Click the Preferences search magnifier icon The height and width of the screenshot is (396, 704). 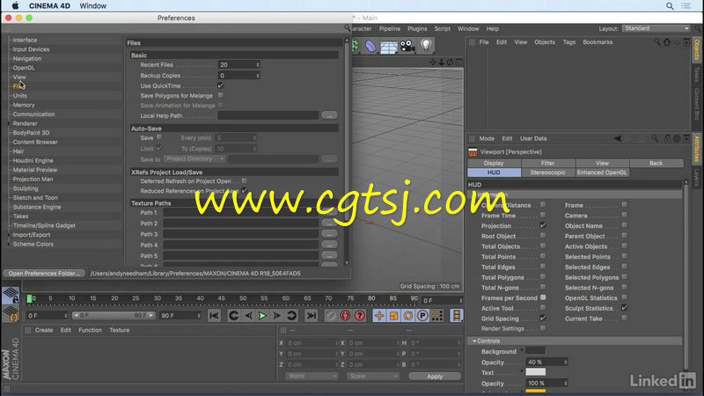point(347,28)
